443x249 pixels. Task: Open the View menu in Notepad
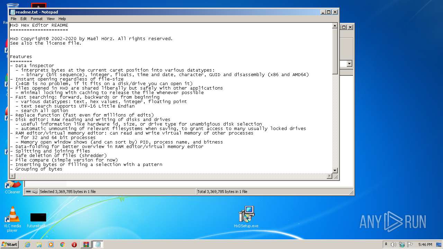click(51, 19)
